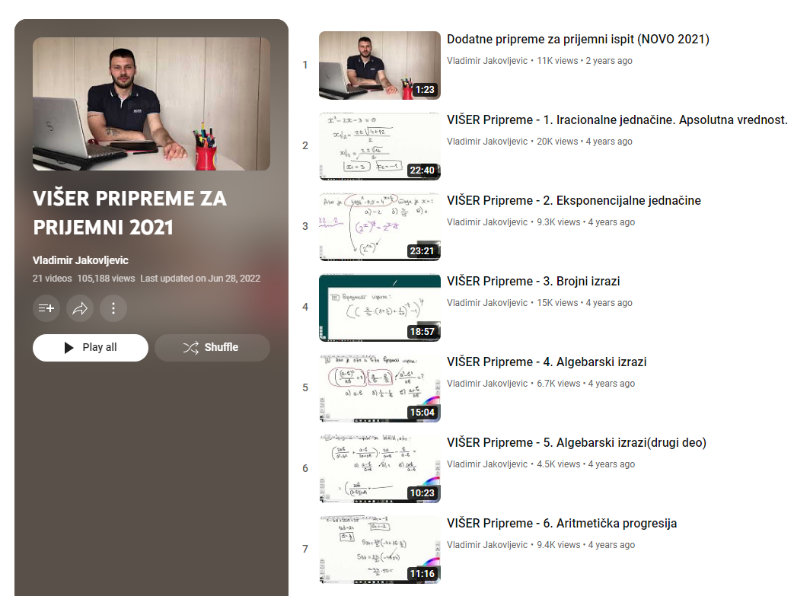Open the large playlist cover thumbnail

[x=151, y=104]
